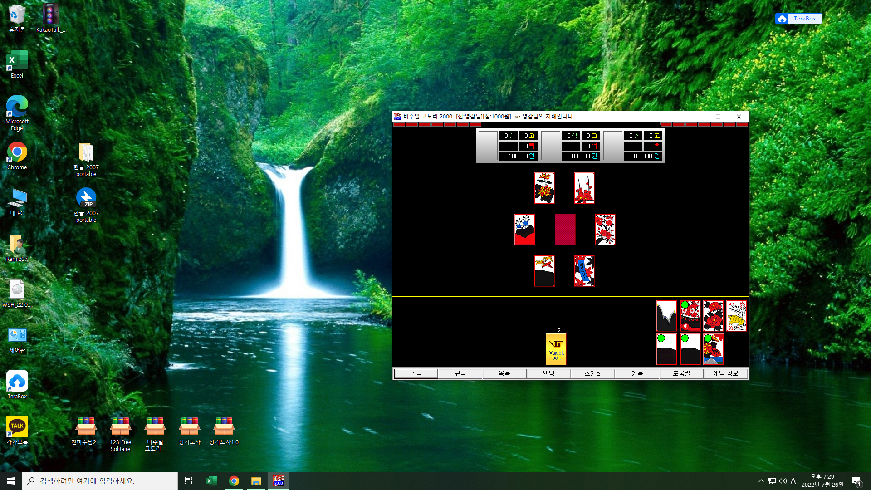This screenshot has height=490, width=871.
Task: Open File Explorer from the taskbar
Action: pos(256,480)
